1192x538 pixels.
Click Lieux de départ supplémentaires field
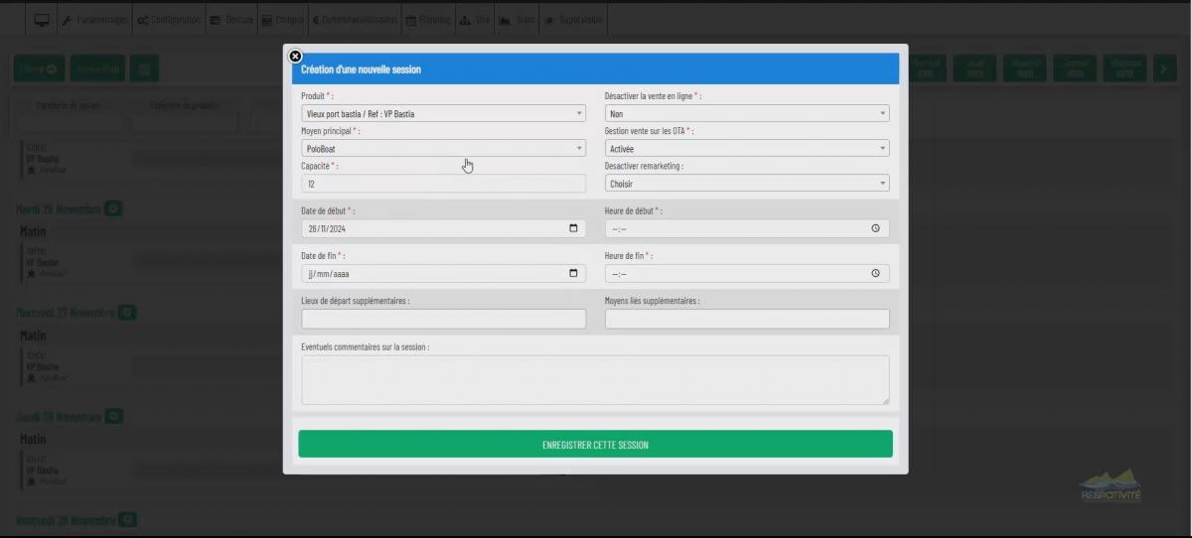click(x=443, y=319)
